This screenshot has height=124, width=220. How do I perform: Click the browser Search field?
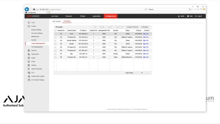(168, 9)
